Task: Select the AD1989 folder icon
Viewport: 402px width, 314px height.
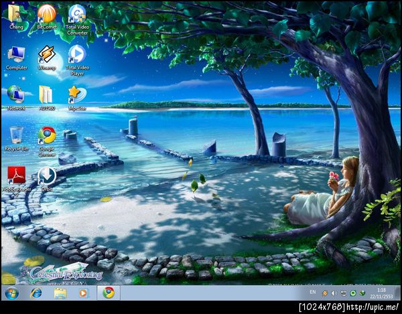Action: (47, 98)
